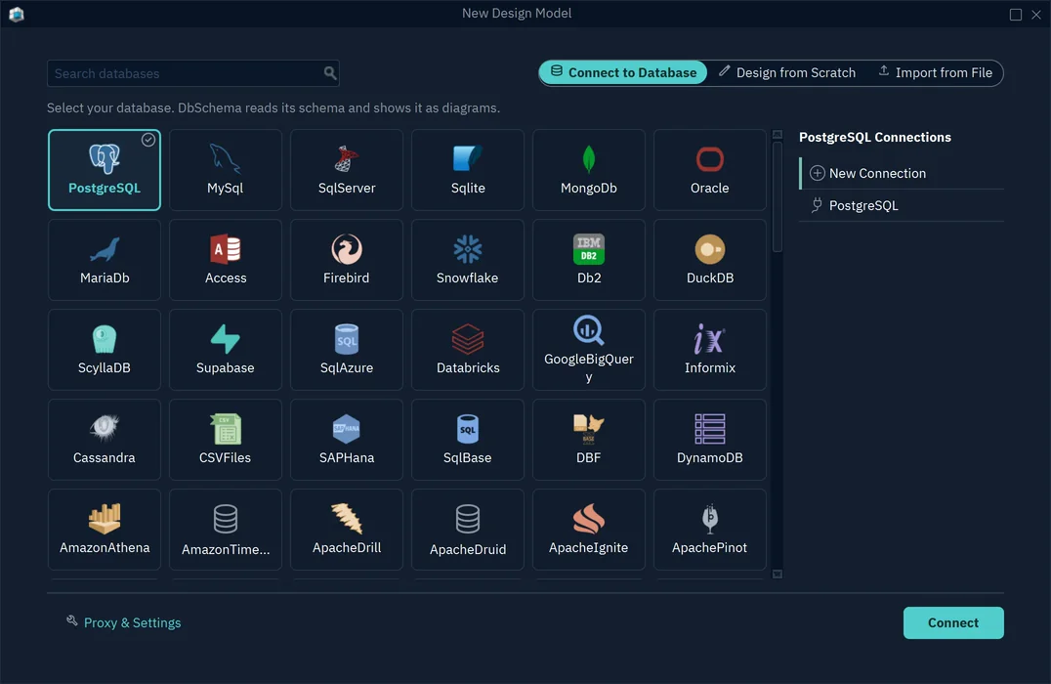1051x684 pixels.
Task: Select the DynamoDB database tile
Action: point(710,440)
